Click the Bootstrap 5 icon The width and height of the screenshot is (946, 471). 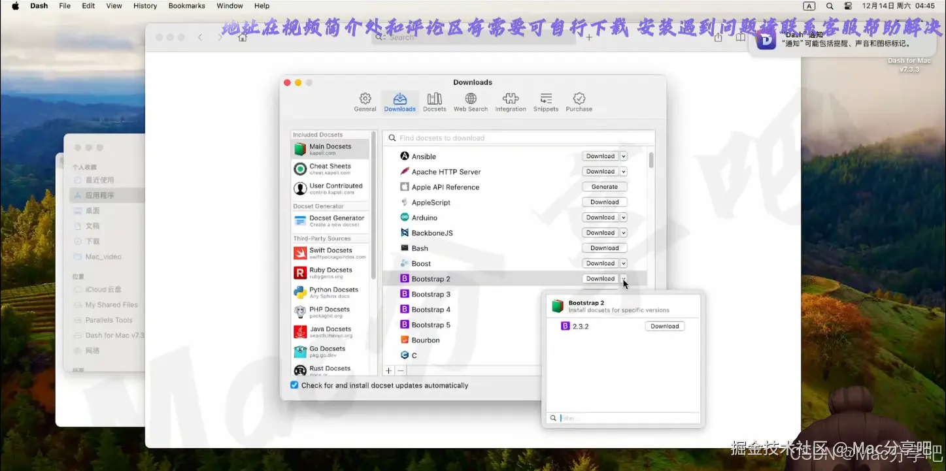click(x=405, y=325)
